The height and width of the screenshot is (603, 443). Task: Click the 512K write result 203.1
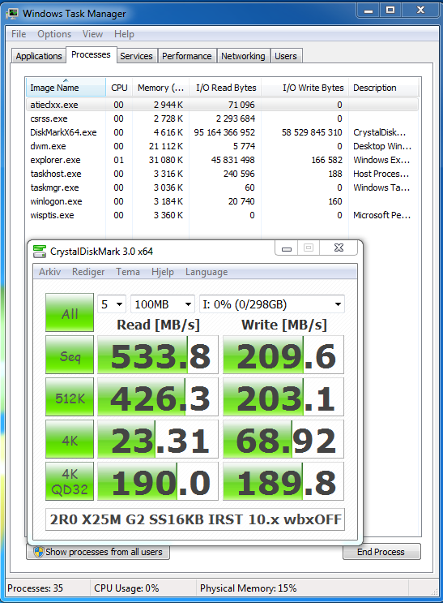283,397
